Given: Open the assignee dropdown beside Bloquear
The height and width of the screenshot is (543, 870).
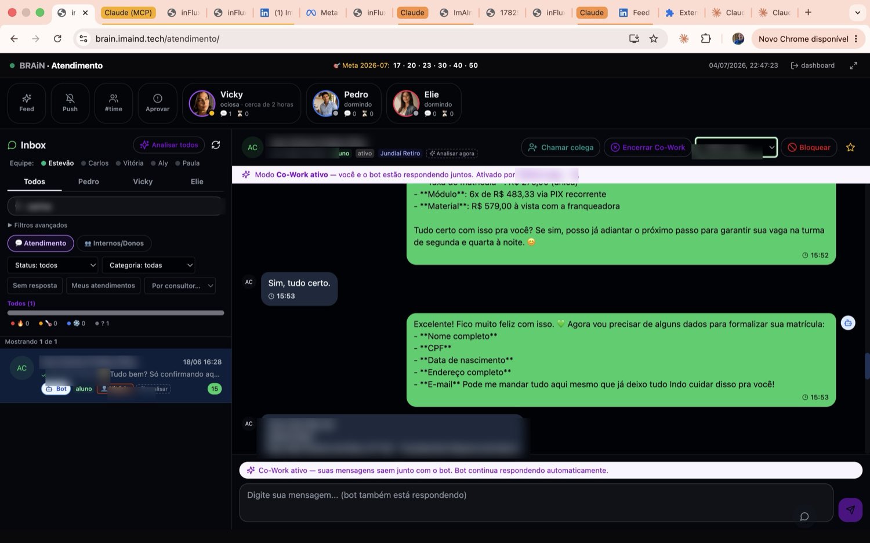Looking at the screenshot, I should click(x=736, y=147).
